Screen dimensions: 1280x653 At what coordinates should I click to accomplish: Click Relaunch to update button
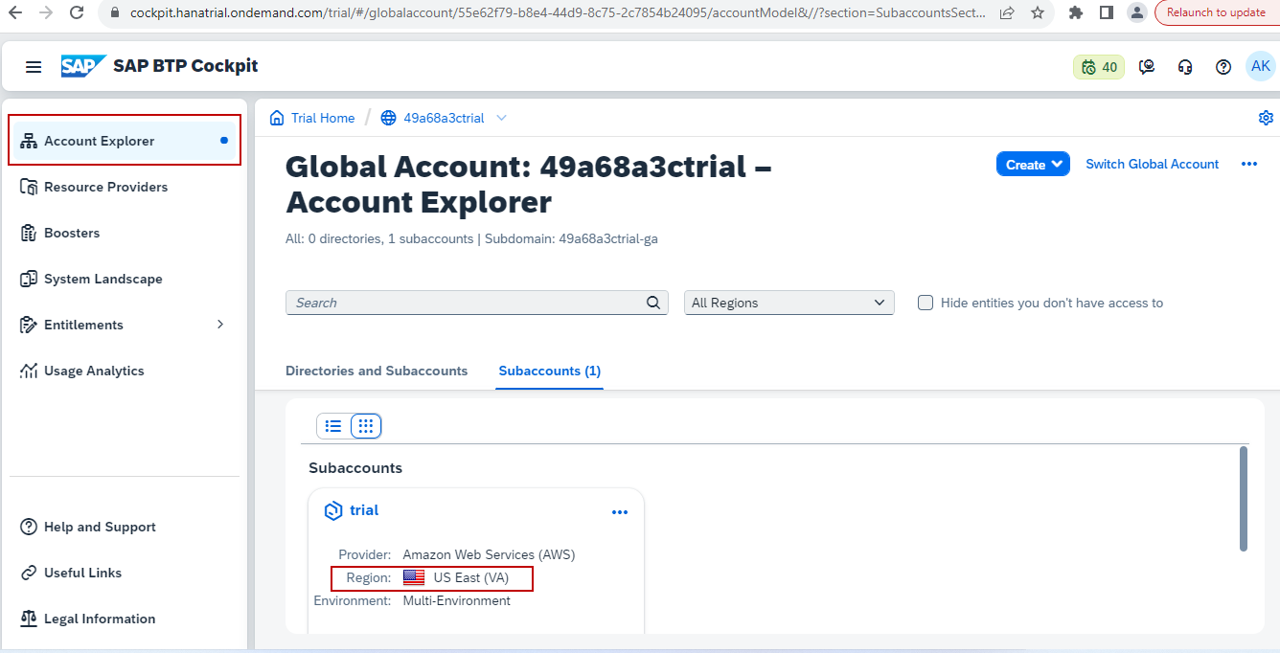click(x=1215, y=12)
